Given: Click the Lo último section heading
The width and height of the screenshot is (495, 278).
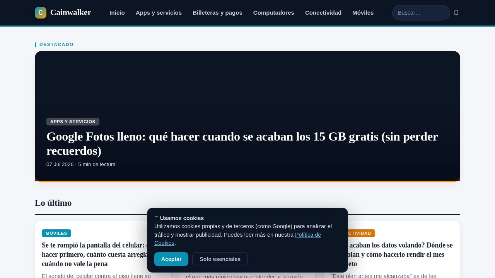Looking at the screenshot, I should pos(53,203).
